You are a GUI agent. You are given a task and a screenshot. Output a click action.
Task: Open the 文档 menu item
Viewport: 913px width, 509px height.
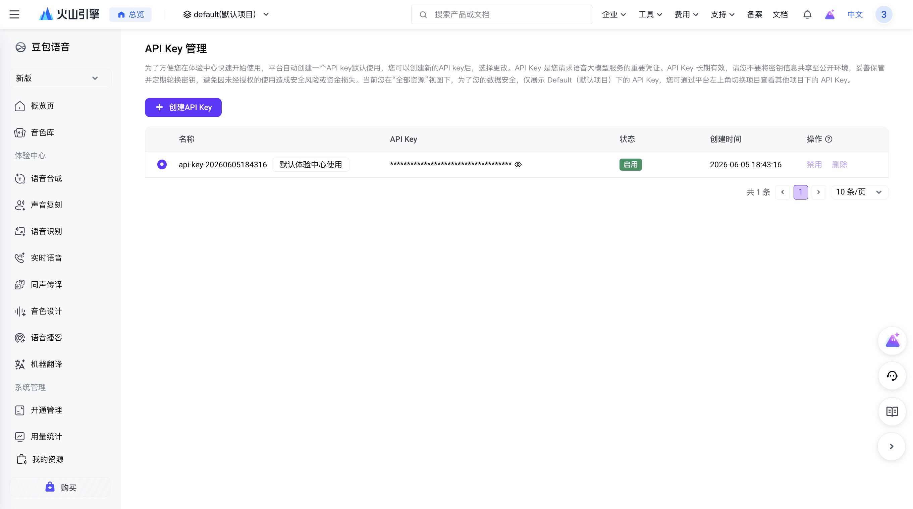coord(780,14)
